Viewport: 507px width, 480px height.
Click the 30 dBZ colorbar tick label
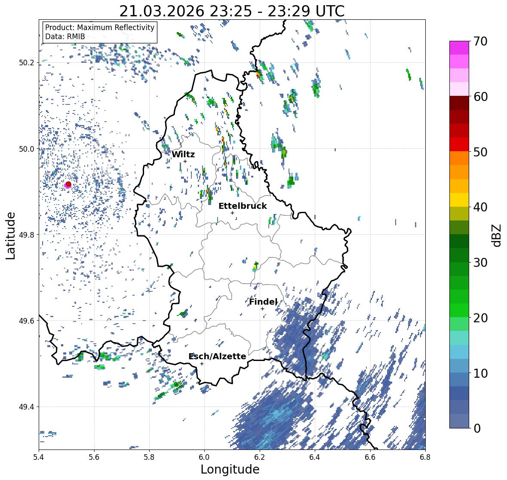pos(480,263)
